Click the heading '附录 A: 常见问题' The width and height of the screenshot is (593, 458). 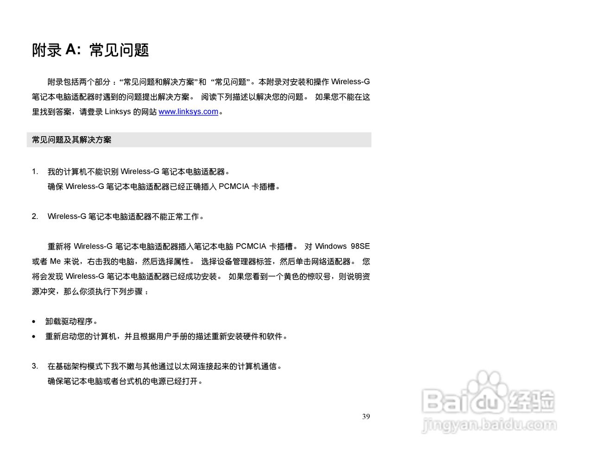90,50
